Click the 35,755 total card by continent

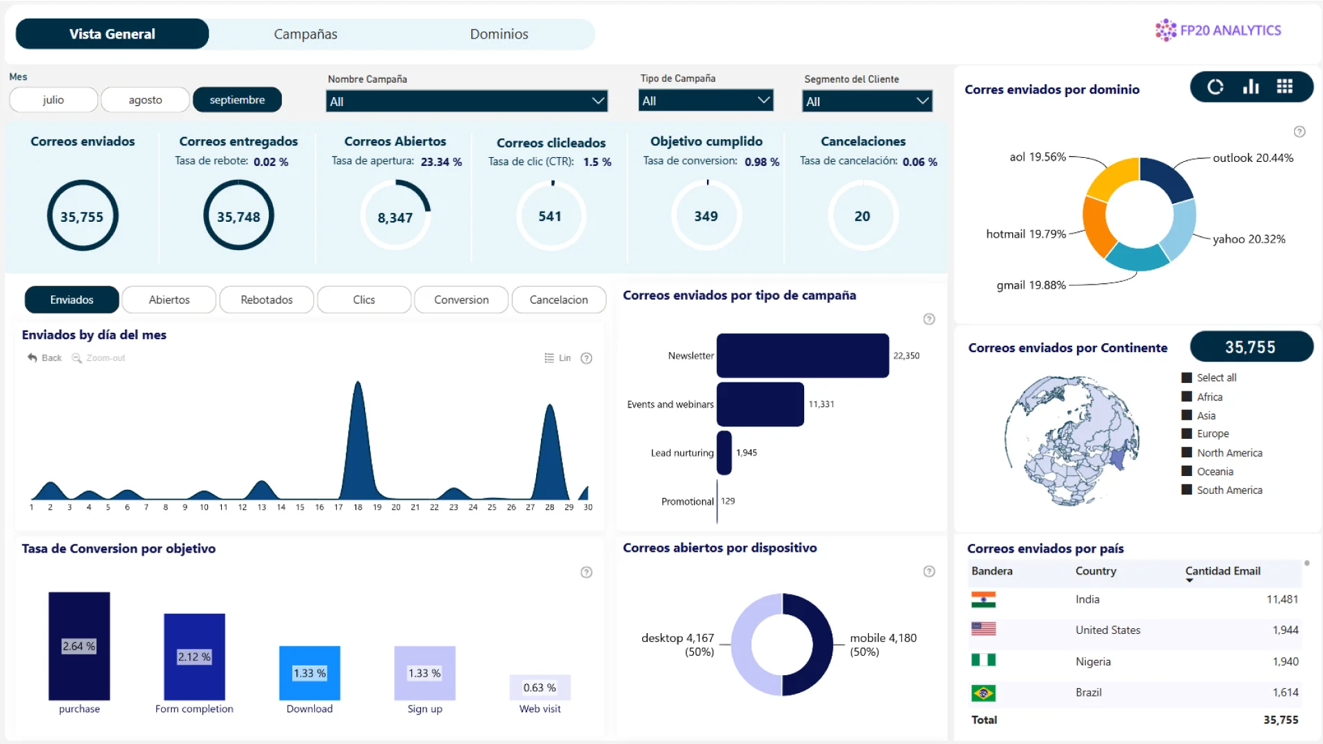point(1251,347)
